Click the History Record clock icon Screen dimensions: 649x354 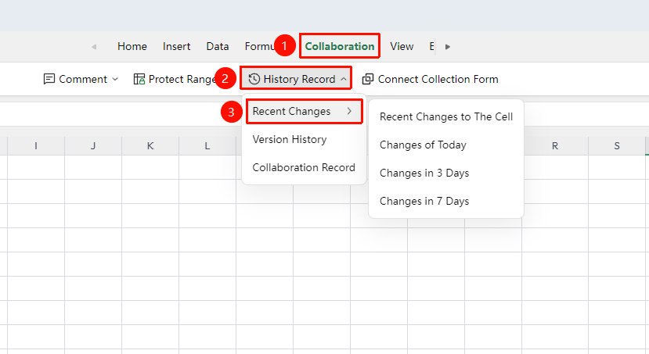254,79
